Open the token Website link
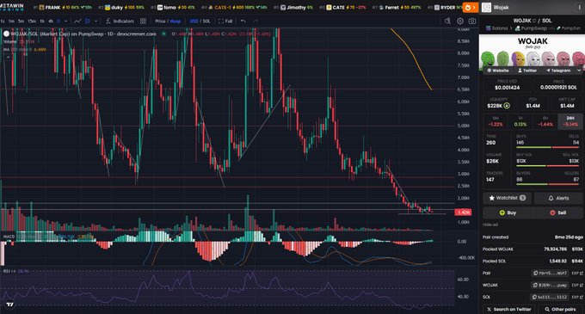 tap(498, 71)
